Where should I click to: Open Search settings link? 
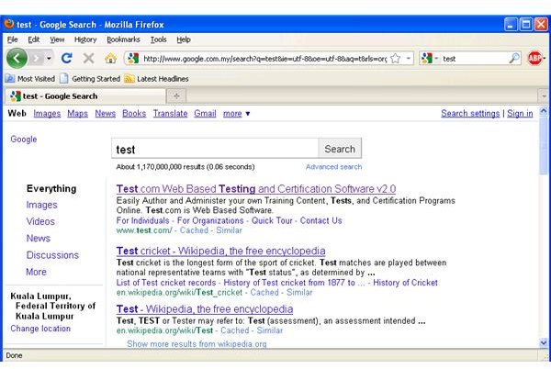470,114
